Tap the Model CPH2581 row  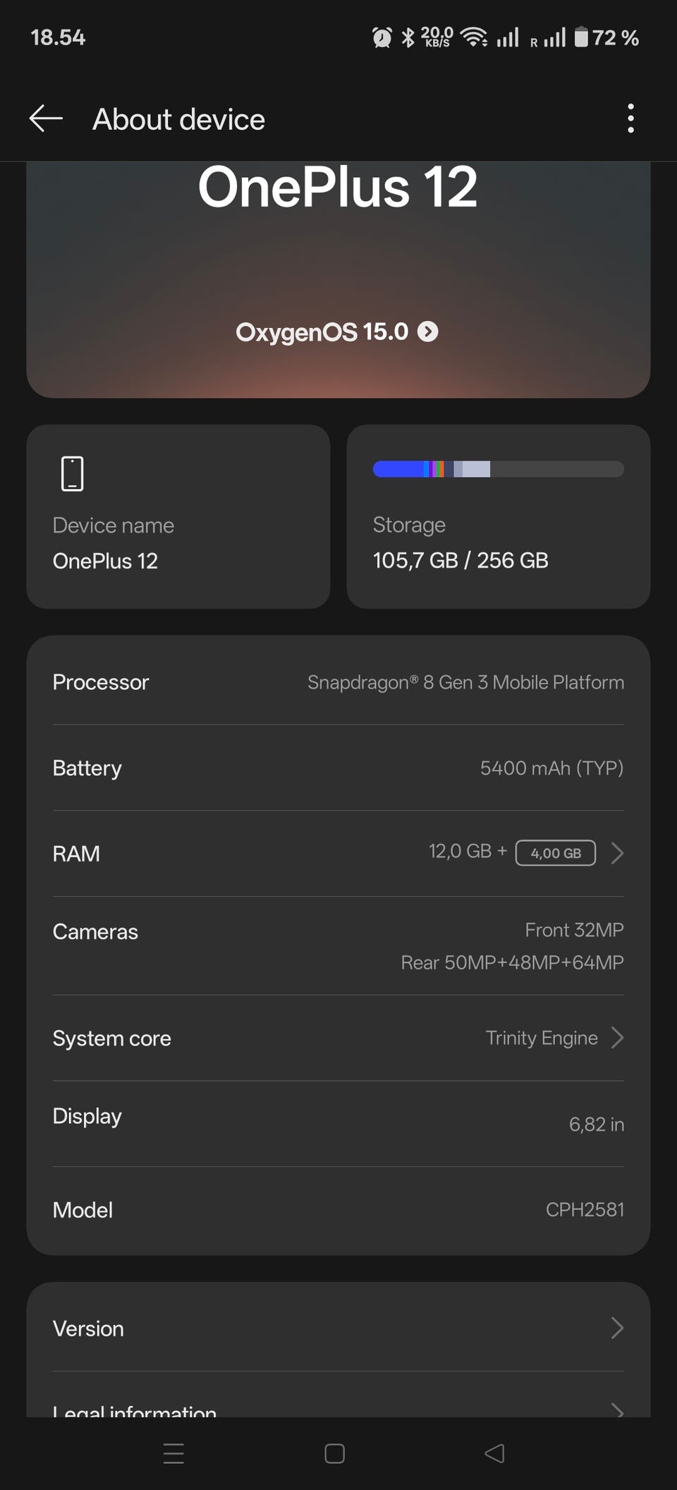[337, 1209]
